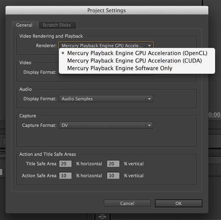Click the Video Rendering and Playback heading
Screen dimensions: 221x220
(51, 36)
